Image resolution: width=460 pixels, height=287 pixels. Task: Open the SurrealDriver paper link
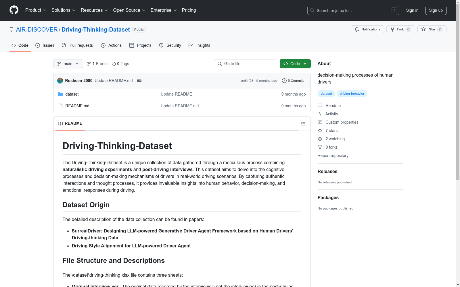pos(182,234)
